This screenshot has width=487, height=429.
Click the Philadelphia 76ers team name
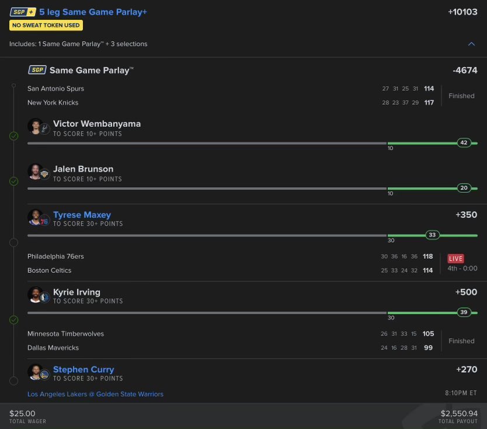(55, 257)
